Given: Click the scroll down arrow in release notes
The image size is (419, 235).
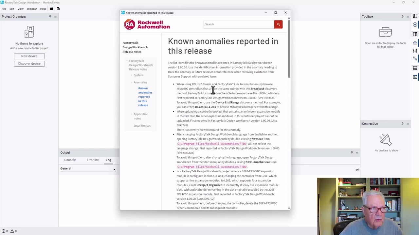Looking at the screenshot, I should click(x=289, y=208).
